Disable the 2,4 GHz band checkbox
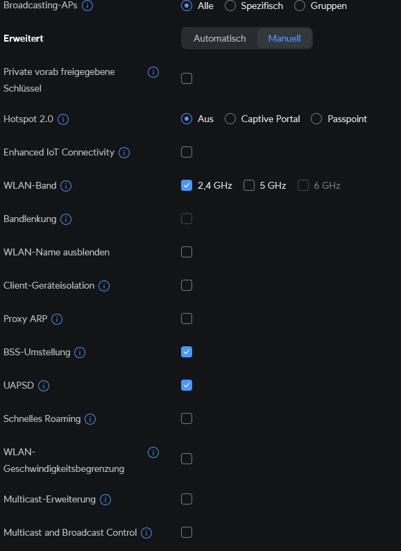 point(187,185)
